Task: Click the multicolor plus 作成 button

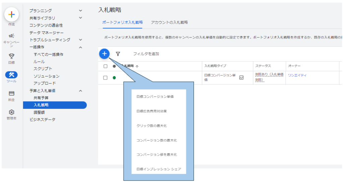Action: 11,15
